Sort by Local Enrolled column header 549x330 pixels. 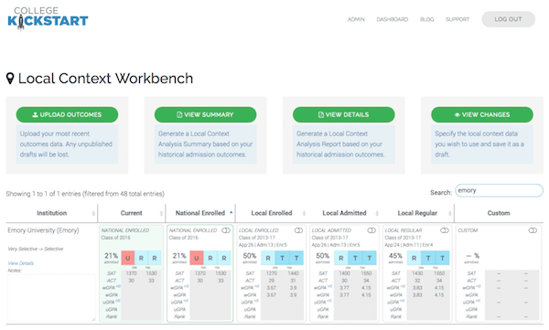[272, 213]
